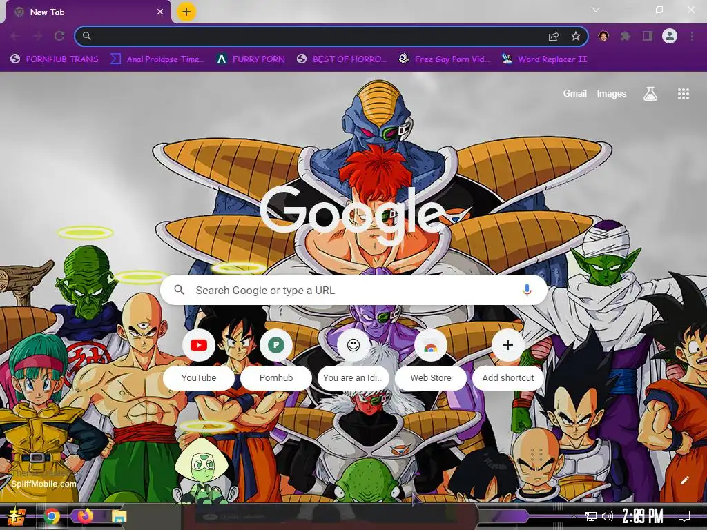Screen dimensions: 707x530
Task: Click the Add shortcut button
Action: [x=508, y=359]
